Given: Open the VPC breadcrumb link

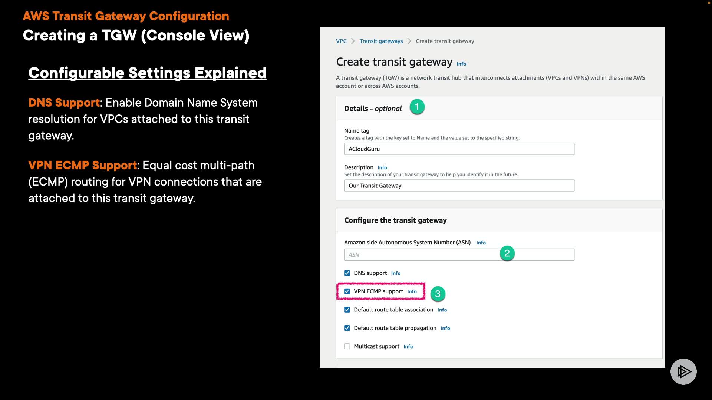Looking at the screenshot, I should click(x=341, y=41).
